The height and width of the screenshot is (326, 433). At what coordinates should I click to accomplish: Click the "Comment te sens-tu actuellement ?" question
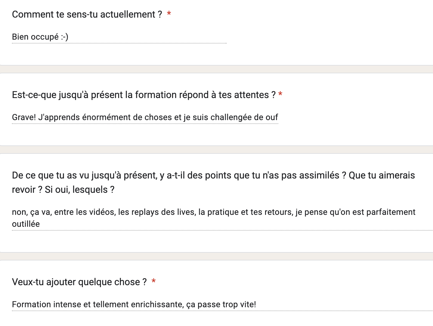tap(87, 14)
